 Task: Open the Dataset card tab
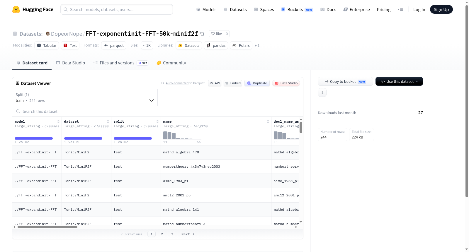(32, 63)
